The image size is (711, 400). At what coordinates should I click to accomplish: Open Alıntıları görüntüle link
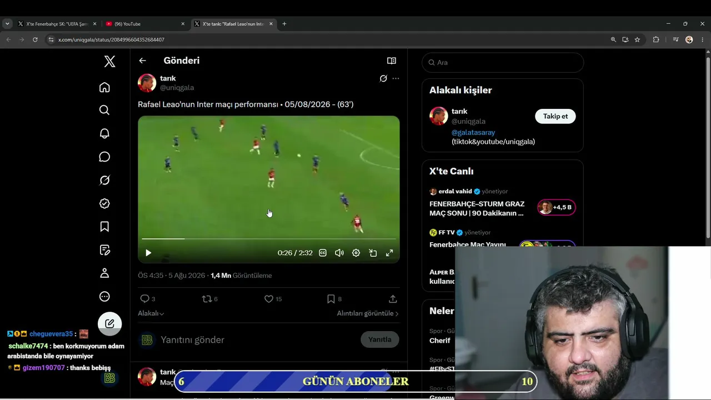(368, 313)
